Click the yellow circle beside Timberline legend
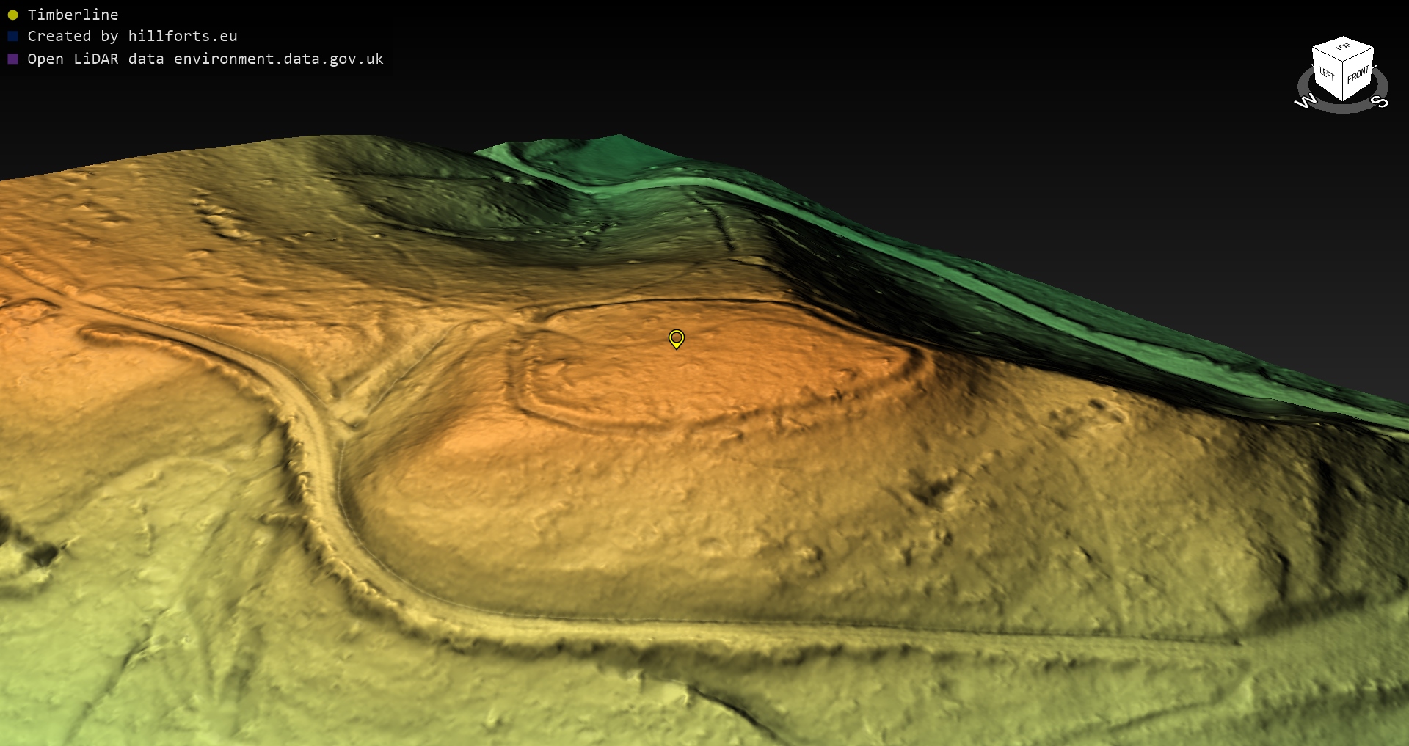 click(x=12, y=15)
